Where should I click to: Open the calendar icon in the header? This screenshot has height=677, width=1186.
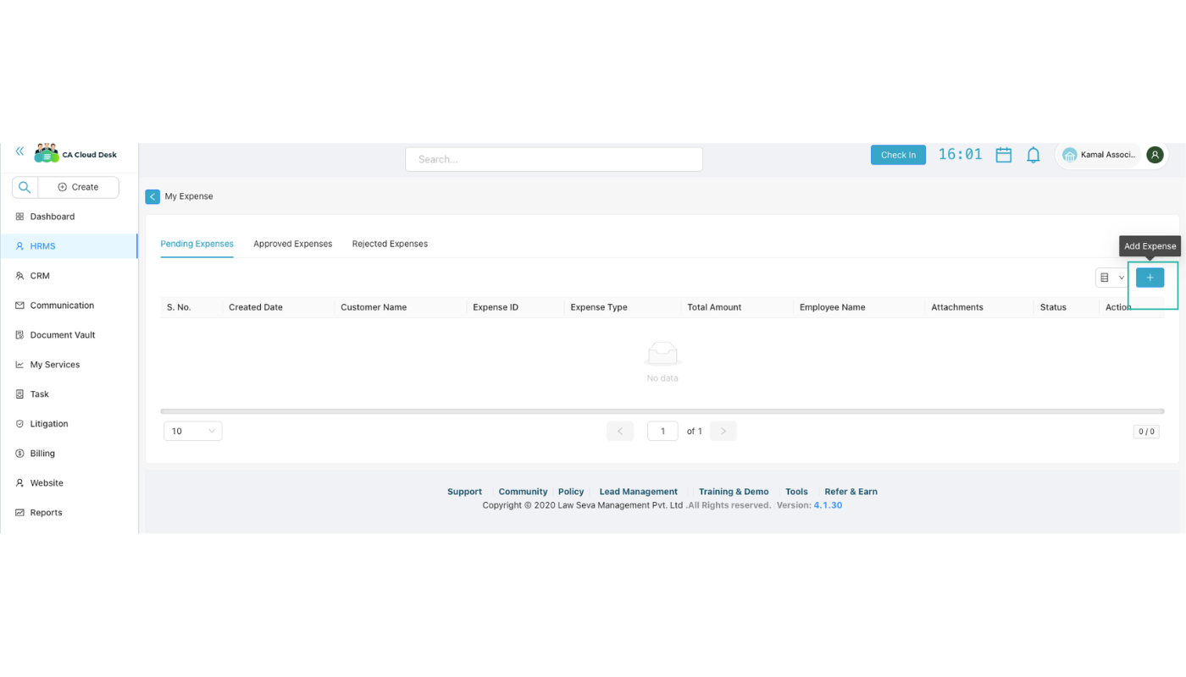(x=1003, y=154)
